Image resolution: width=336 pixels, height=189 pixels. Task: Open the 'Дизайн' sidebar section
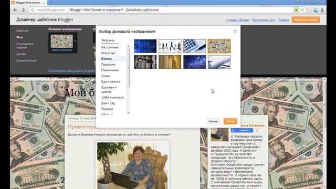21,54
